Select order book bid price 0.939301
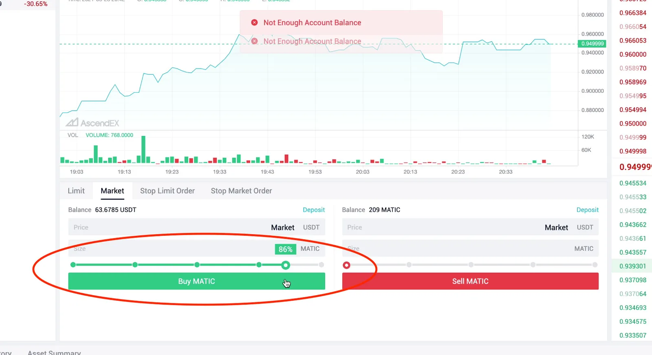652x355 pixels. click(633, 266)
